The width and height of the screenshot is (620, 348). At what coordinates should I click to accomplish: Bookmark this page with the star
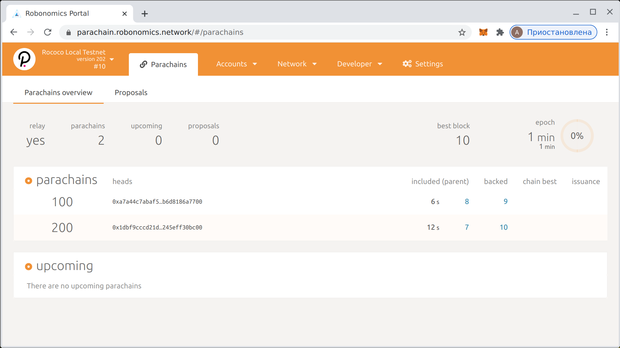tap(462, 32)
